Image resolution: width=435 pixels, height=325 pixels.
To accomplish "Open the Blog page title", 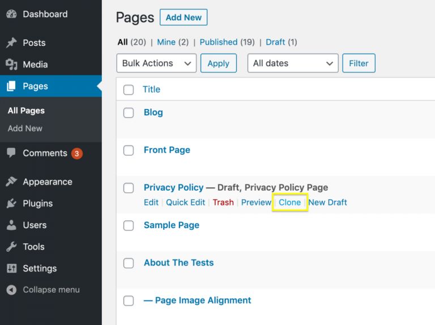I will tap(153, 112).
